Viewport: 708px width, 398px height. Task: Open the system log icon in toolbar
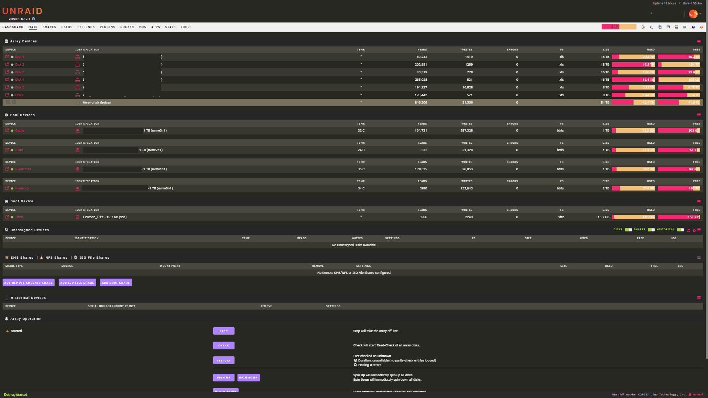[x=685, y=27]
